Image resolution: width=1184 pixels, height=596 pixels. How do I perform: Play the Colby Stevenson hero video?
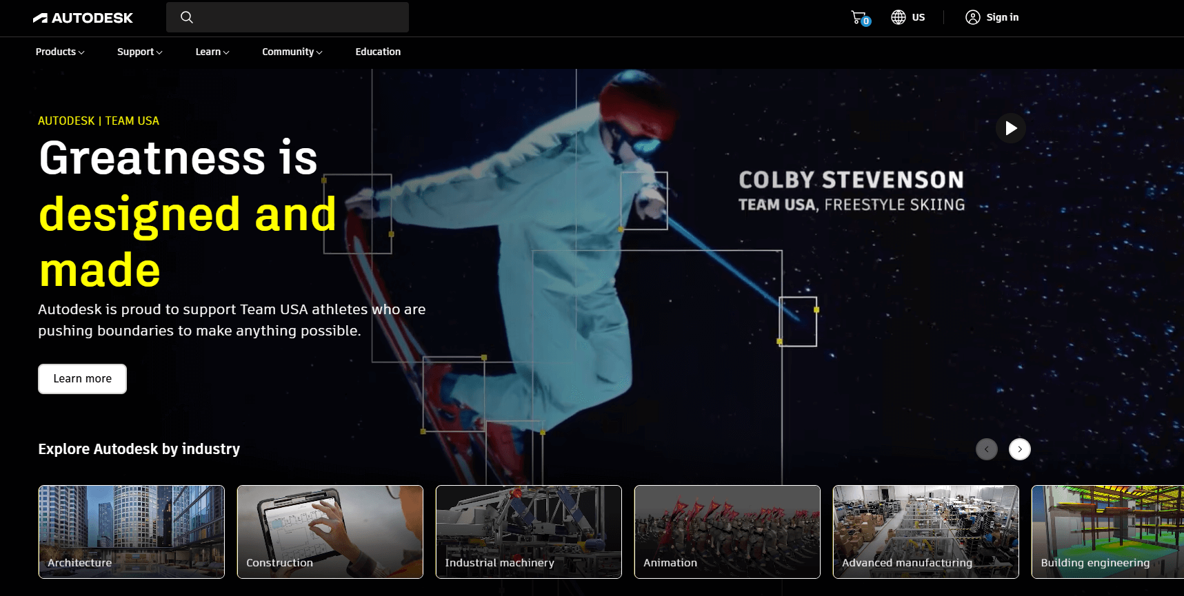[1010, 128]
